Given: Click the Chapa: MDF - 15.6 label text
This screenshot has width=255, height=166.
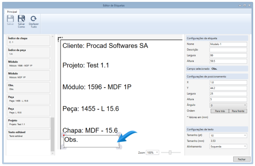Looking at the screenshot, I should [x=90, y=130].
